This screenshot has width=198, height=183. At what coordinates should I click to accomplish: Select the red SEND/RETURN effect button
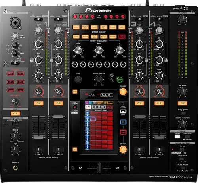coord(122,37)
